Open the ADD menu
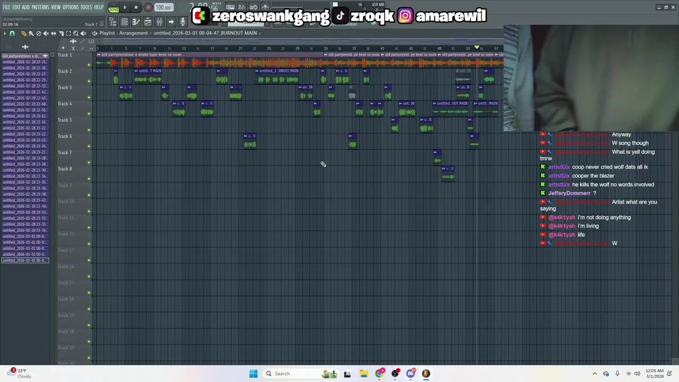Viewport: 679px width, 382px height. pos(25,7)
